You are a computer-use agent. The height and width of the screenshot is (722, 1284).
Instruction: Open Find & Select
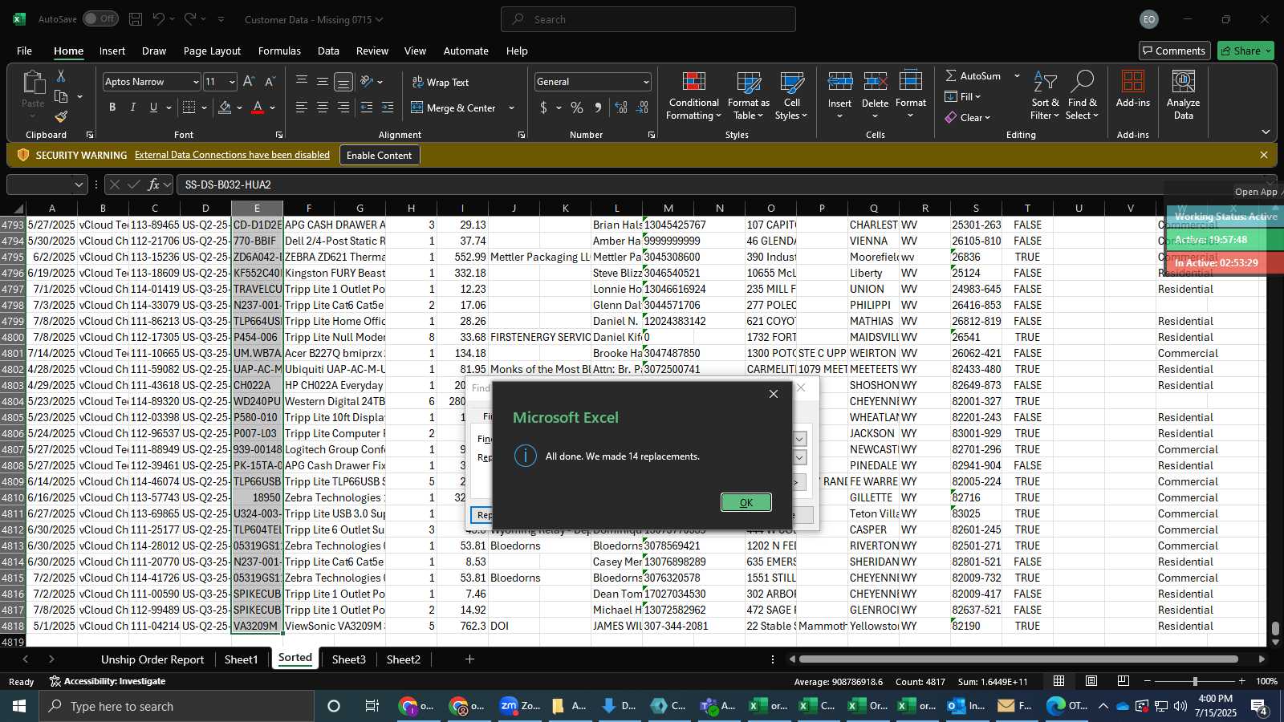[1082, 96]
